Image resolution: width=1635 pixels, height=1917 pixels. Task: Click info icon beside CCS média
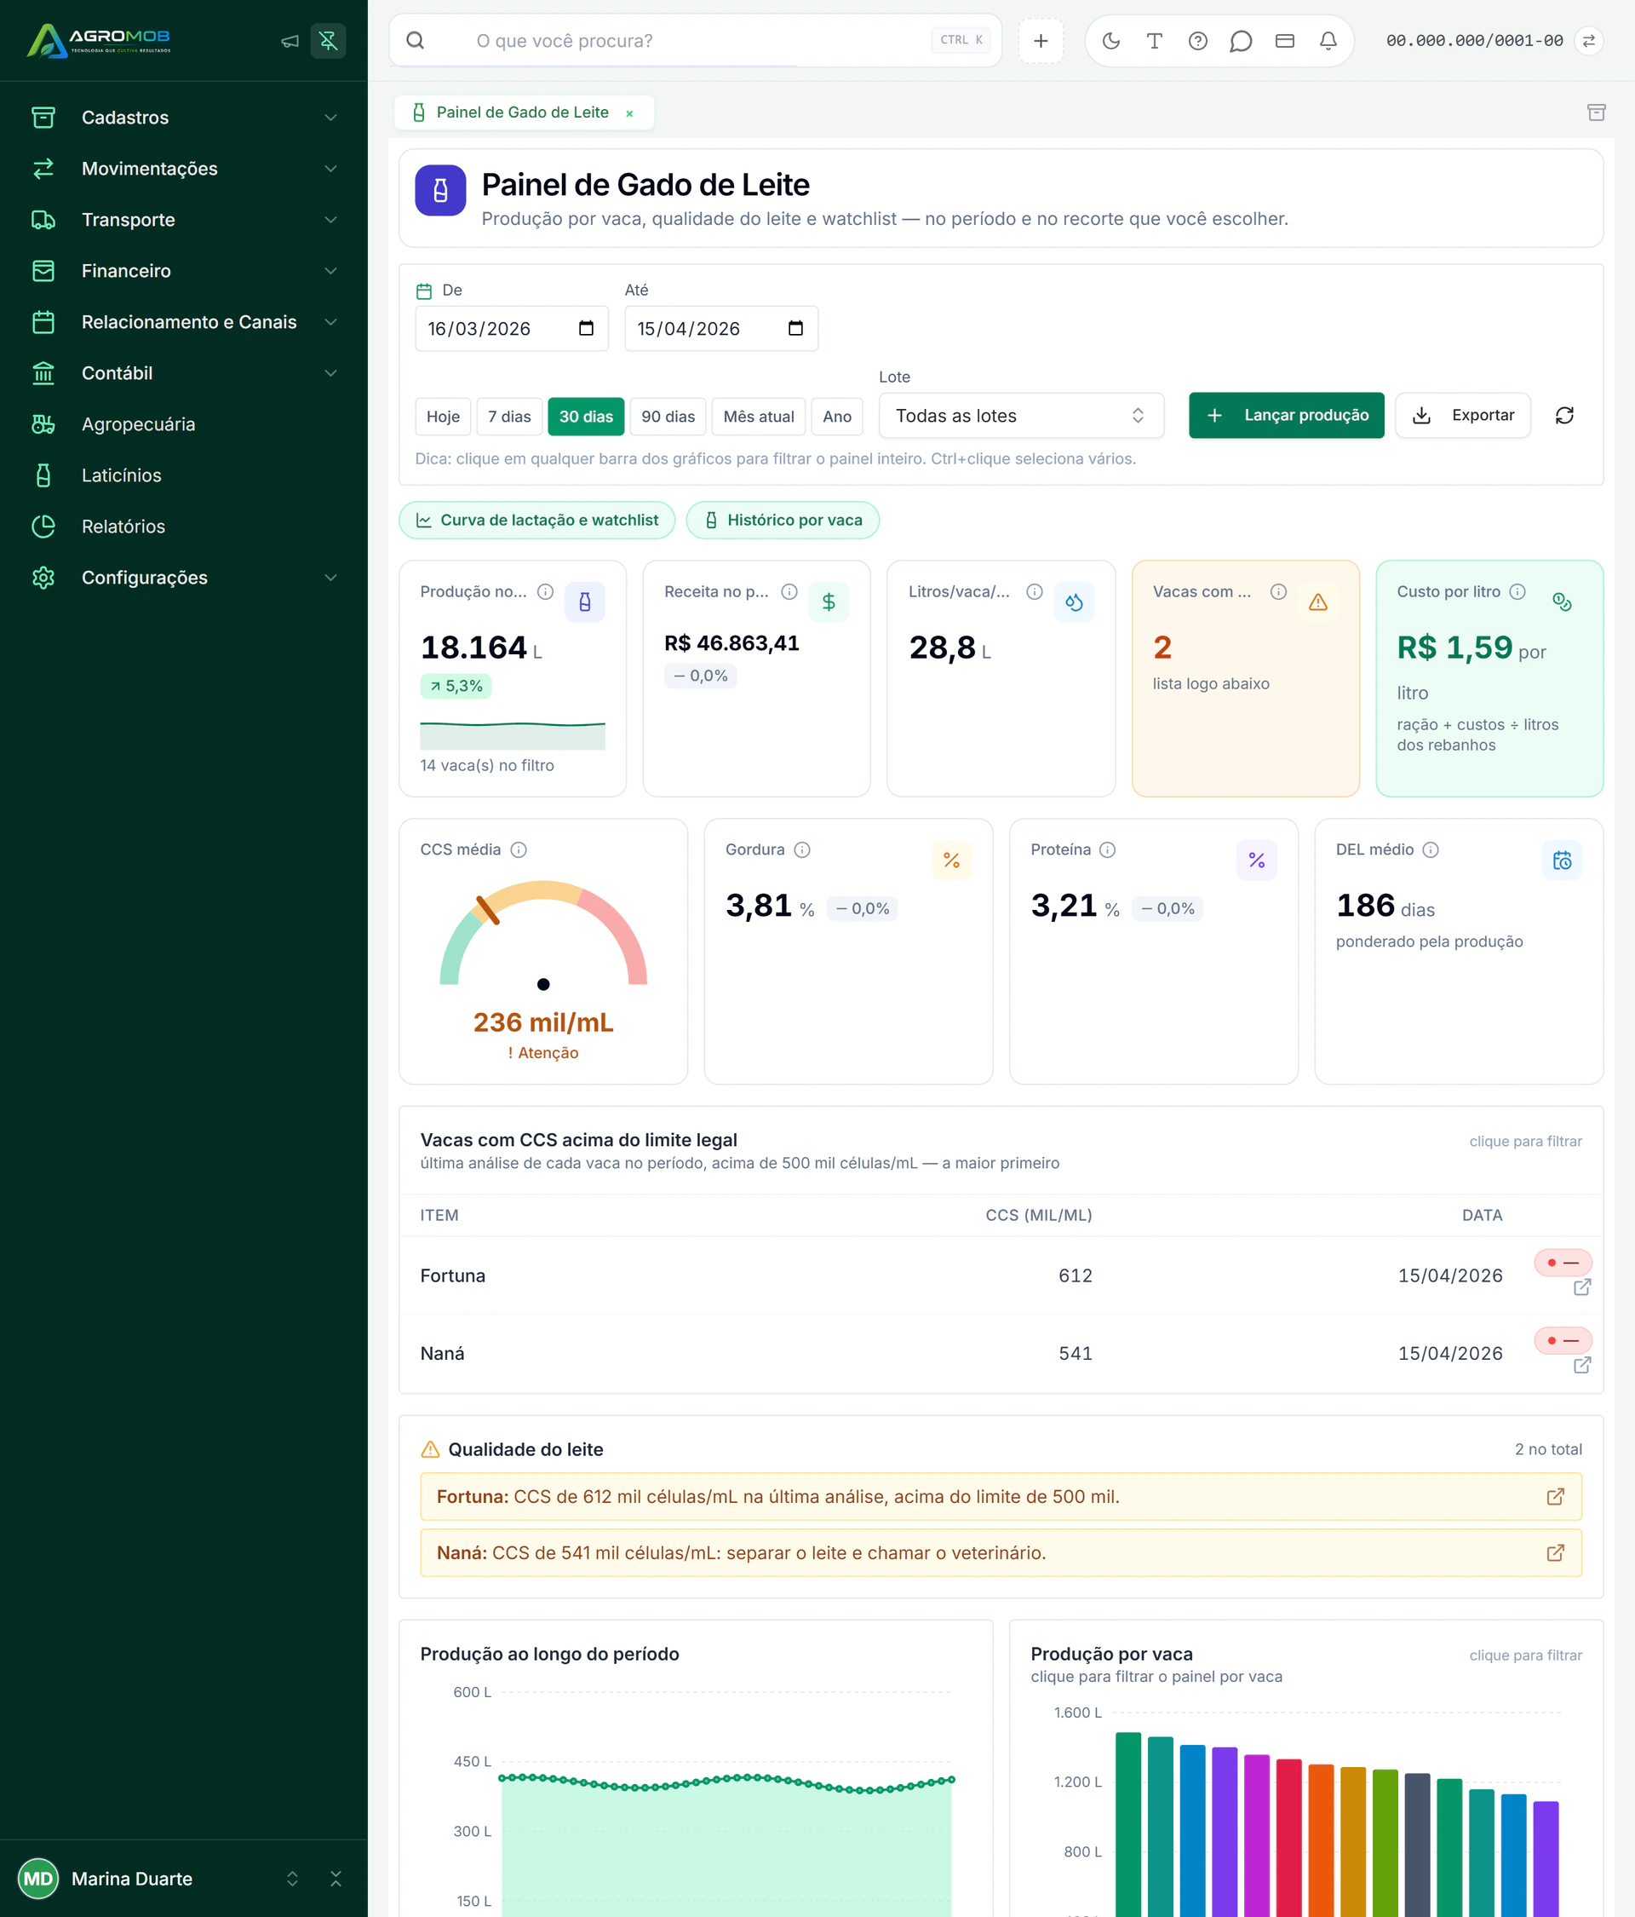(x=519, y=849)
